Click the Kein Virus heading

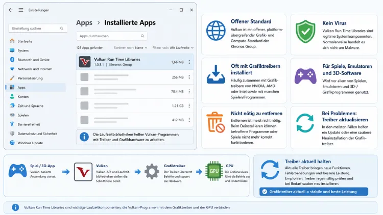[x=334, y=23]
